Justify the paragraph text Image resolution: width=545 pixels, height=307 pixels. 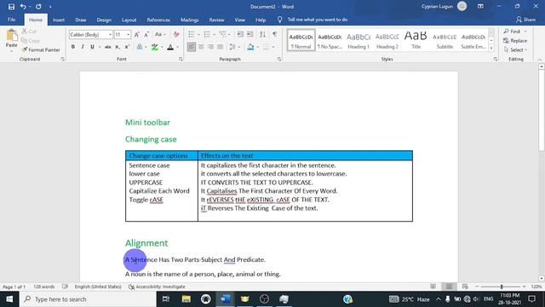(x=221, y=47)
